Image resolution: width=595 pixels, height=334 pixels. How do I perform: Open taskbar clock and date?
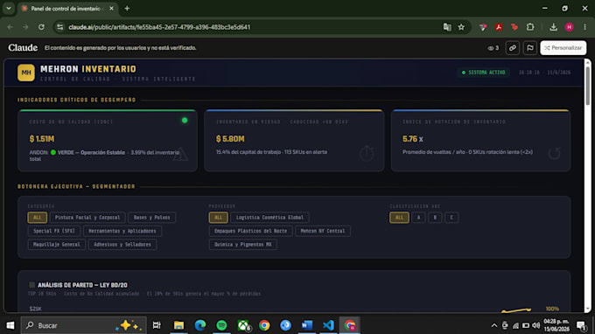coord(556,325)
